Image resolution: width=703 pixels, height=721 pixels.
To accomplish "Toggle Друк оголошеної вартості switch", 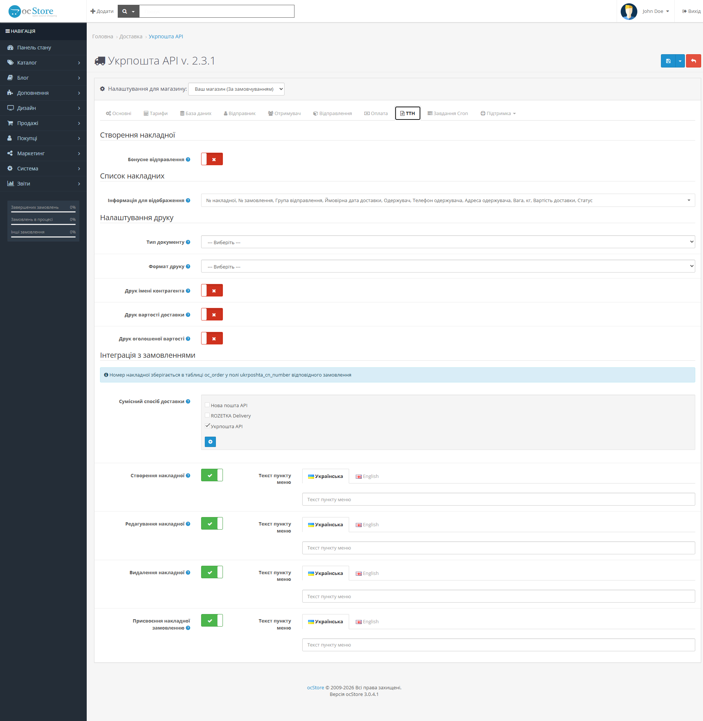I will point(212,338).
